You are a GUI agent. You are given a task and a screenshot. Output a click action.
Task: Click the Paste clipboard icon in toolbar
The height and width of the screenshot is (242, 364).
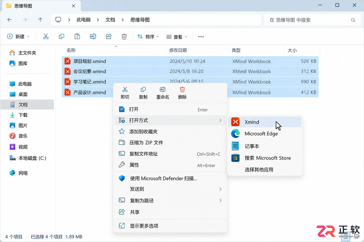pyautogui.click(x=77, y=37)
